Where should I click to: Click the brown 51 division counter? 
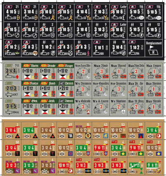pyautogui.click(x=65, y=148)
